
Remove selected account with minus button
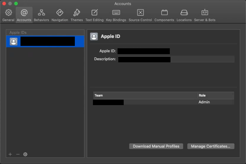tap(18, 154)
